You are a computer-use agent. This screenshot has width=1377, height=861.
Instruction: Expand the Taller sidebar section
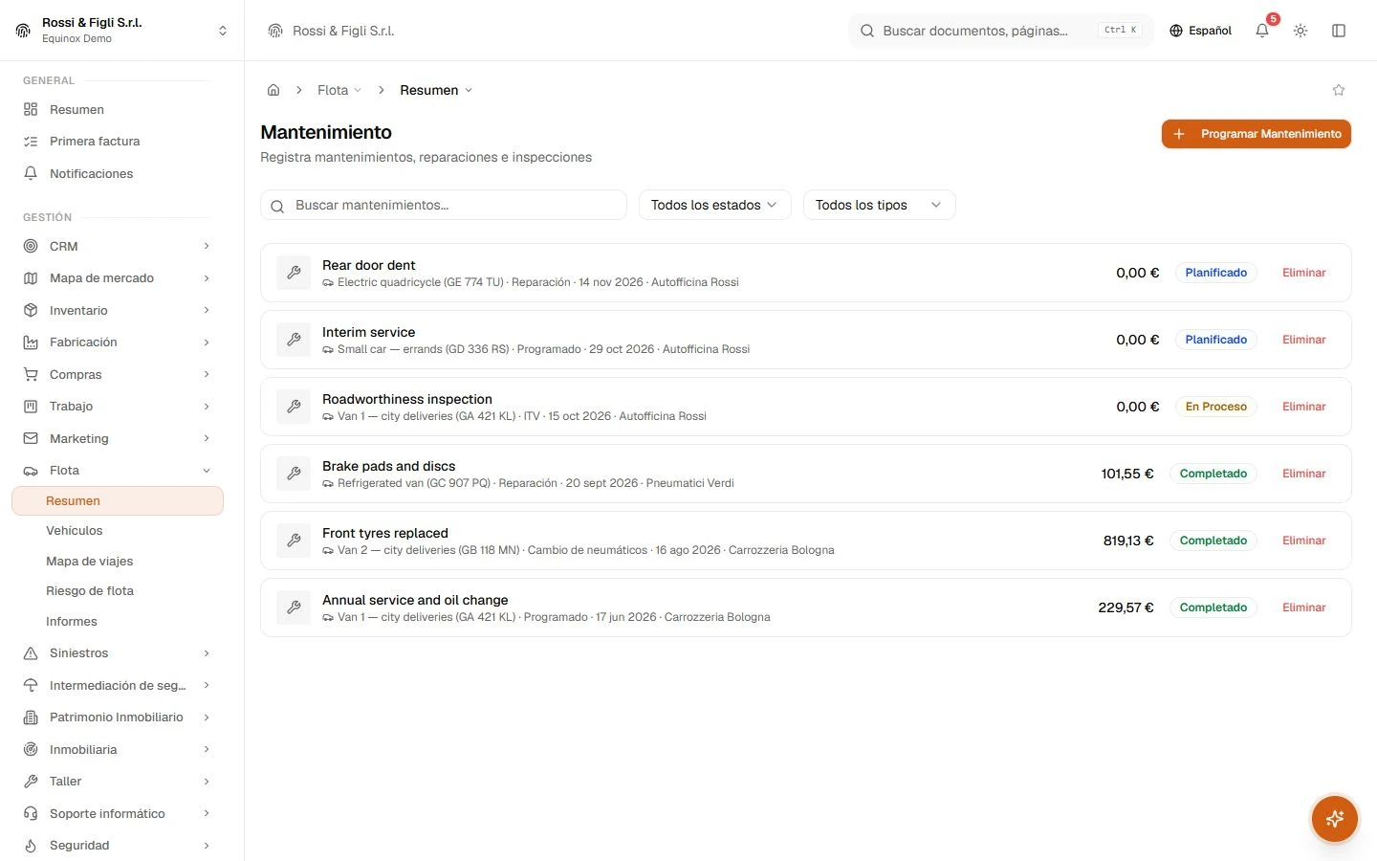coord(117,782)
